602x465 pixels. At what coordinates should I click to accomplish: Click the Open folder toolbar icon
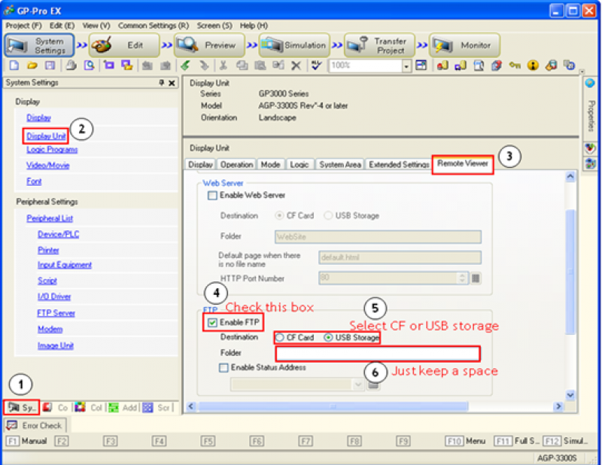pos(32,65)
